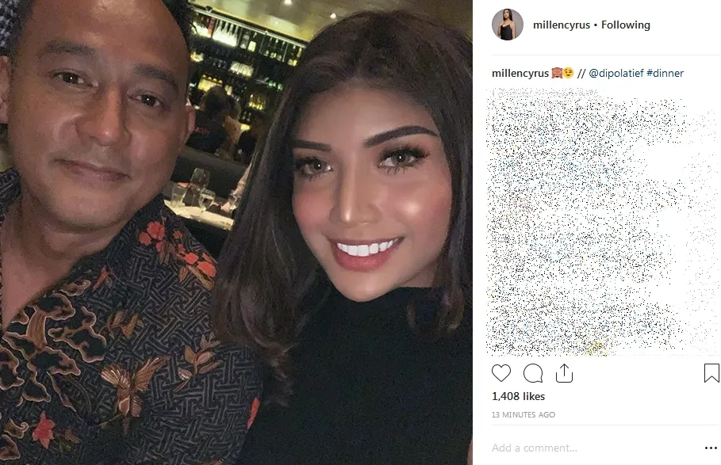721x465 pixels.
Task: Click the smiling woman's face in photo
Action: coord(368,192)
